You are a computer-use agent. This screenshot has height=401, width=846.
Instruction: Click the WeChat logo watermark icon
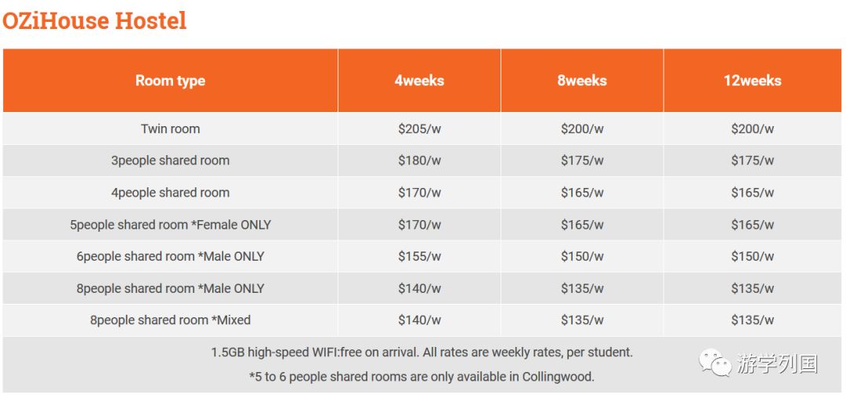click(715, 362)
